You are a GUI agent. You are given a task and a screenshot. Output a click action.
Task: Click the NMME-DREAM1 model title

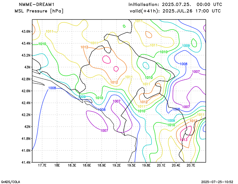coord(36,4)
